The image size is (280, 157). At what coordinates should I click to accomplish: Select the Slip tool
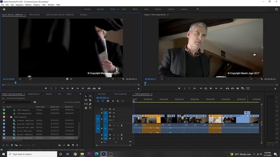point(86,104)
